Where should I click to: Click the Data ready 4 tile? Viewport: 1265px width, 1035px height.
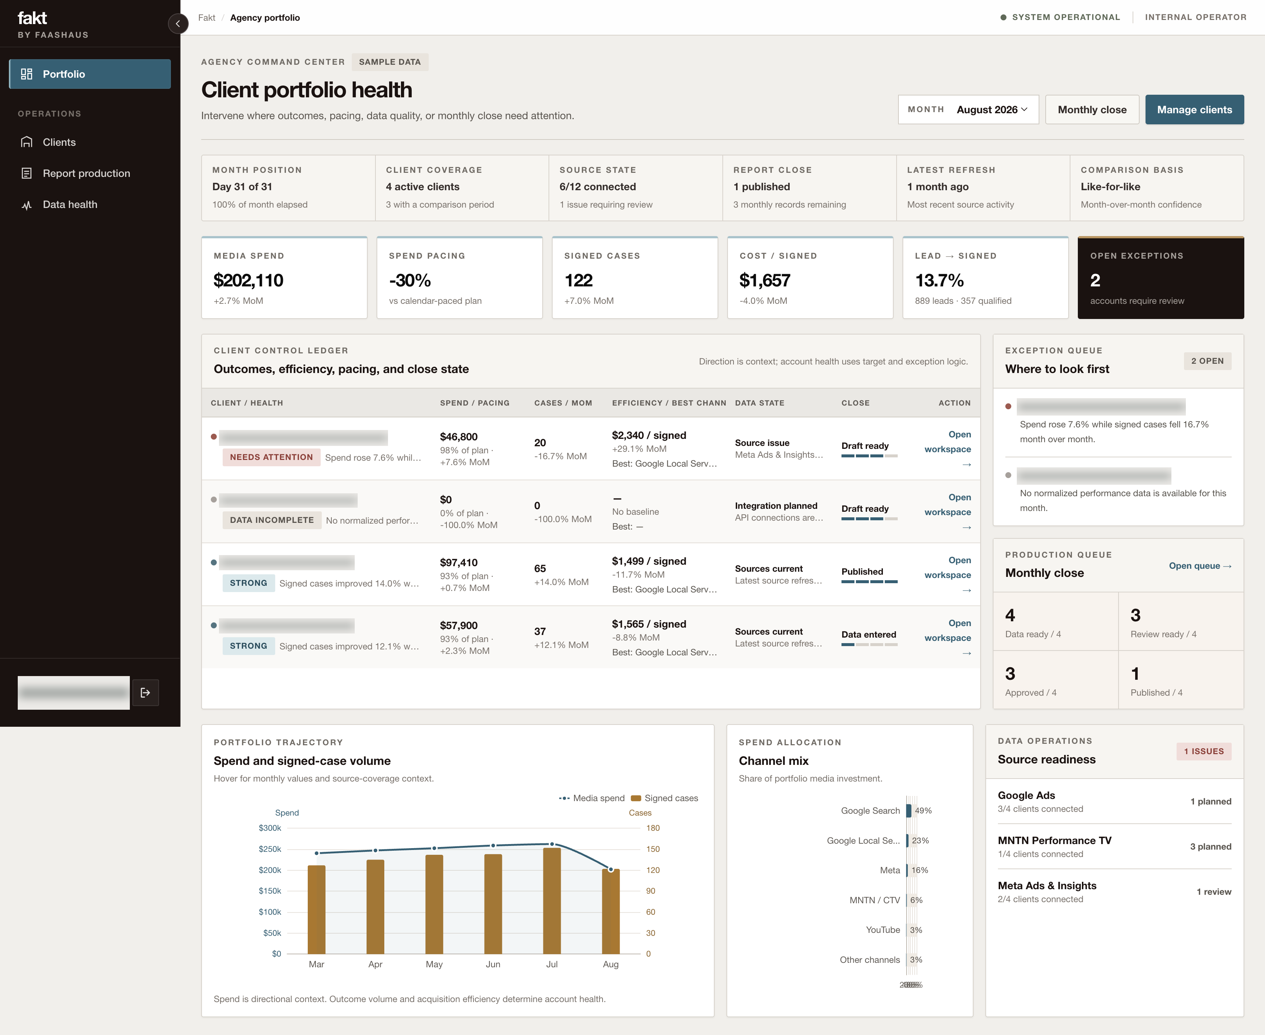click(1055, 622)
